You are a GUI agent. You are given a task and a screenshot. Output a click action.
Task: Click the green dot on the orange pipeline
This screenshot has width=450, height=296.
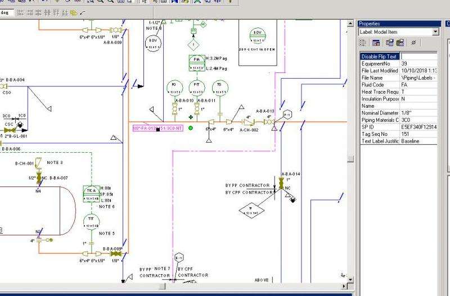tap(191, 128)
